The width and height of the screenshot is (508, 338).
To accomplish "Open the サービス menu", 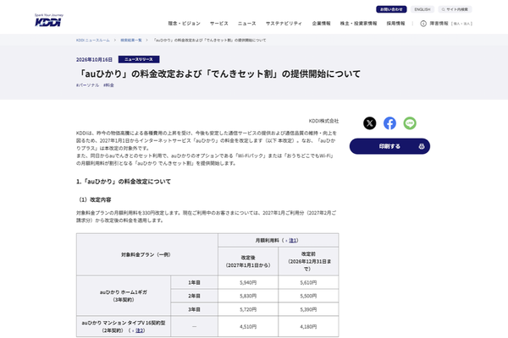I will click(x=219, y=24).
